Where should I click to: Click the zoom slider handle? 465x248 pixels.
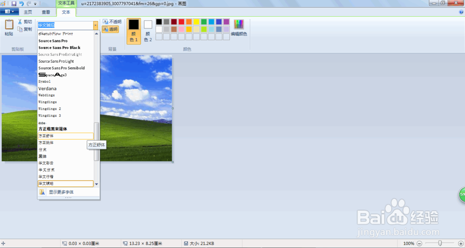[x=440, y=243]
